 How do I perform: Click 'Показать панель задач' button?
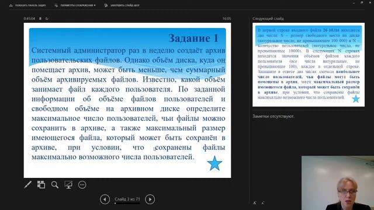(27, 5)
